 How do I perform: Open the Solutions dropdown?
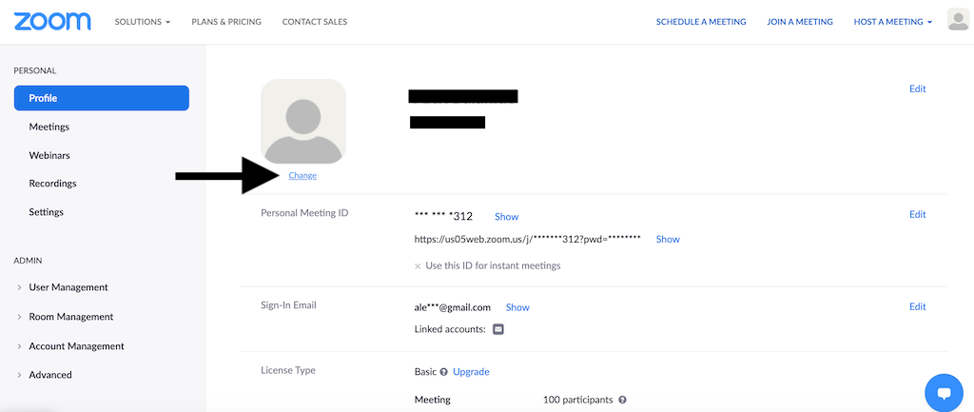click(143, 22)
